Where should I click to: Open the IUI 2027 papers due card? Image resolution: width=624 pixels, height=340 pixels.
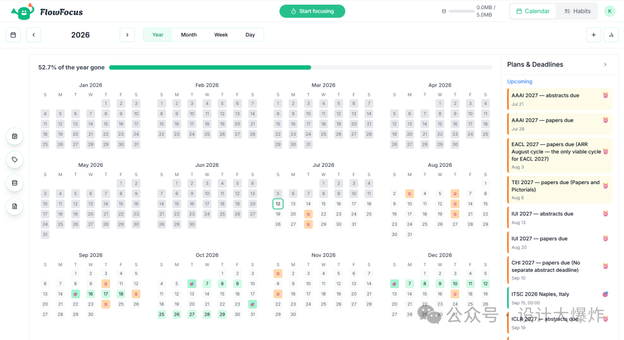559,242
